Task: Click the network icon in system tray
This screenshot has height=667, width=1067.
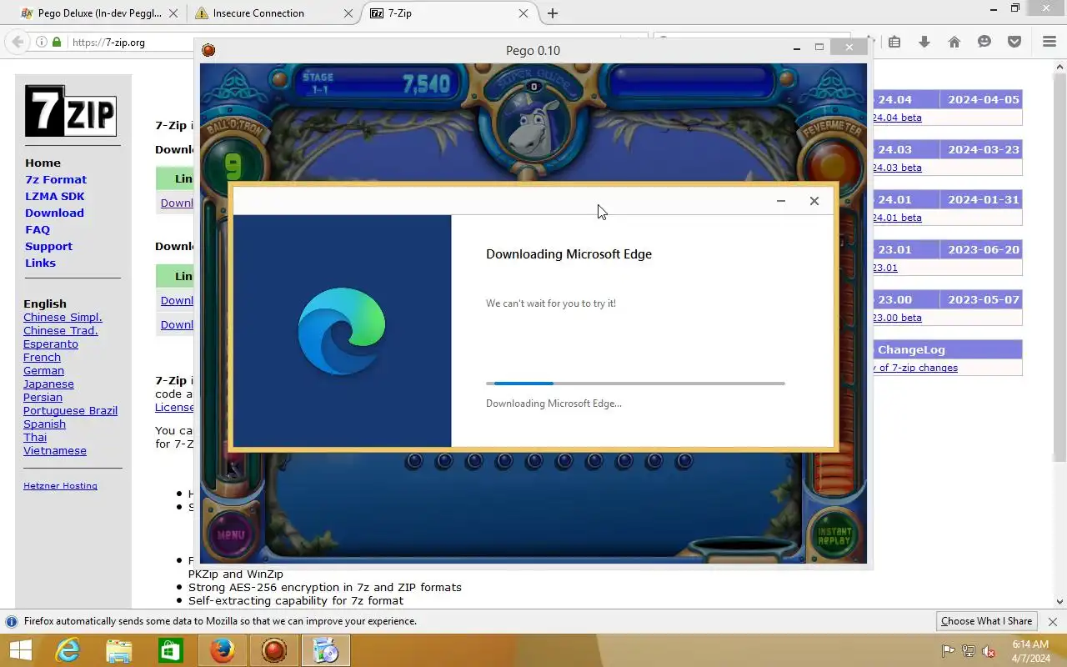Action: point(969,651)
